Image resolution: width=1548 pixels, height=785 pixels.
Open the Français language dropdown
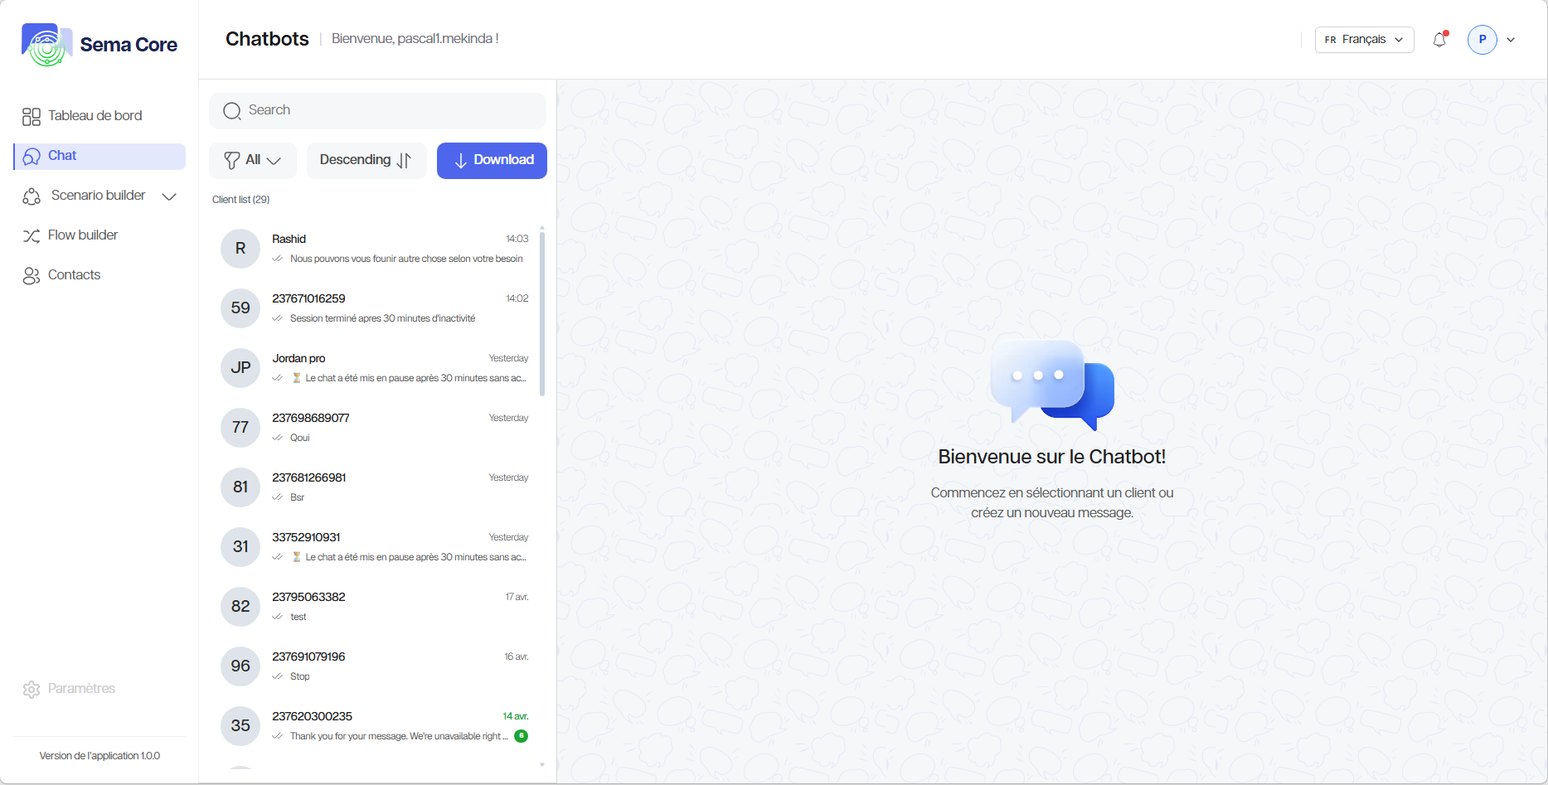pos(1364,40)
